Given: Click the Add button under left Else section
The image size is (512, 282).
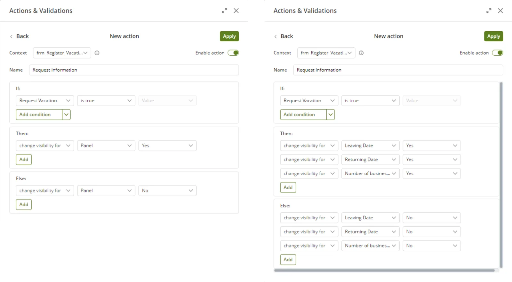Looking at the screenshot, I should 24,205.
